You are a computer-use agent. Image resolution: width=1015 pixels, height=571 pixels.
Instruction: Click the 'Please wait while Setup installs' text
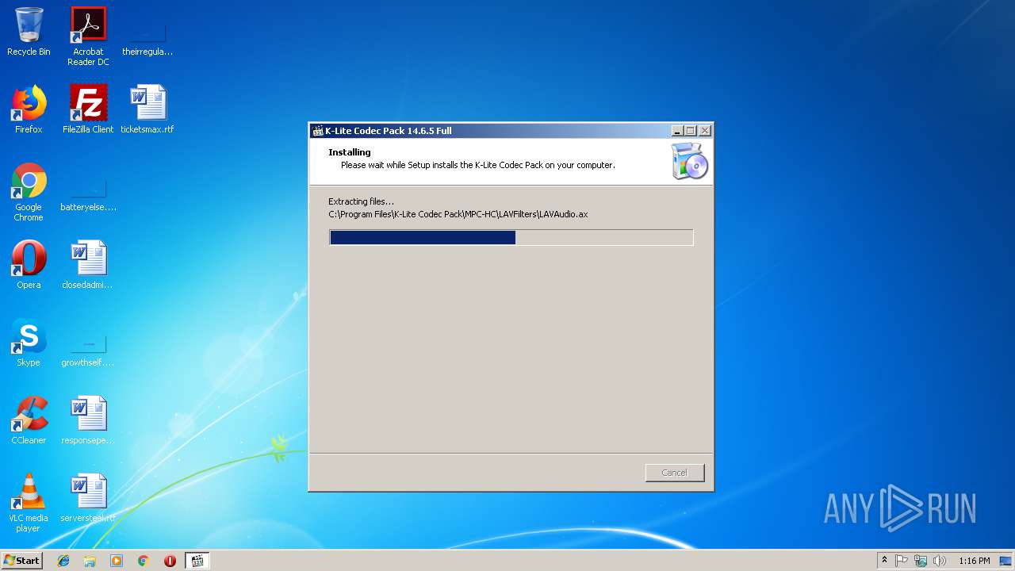coord(478,165)
